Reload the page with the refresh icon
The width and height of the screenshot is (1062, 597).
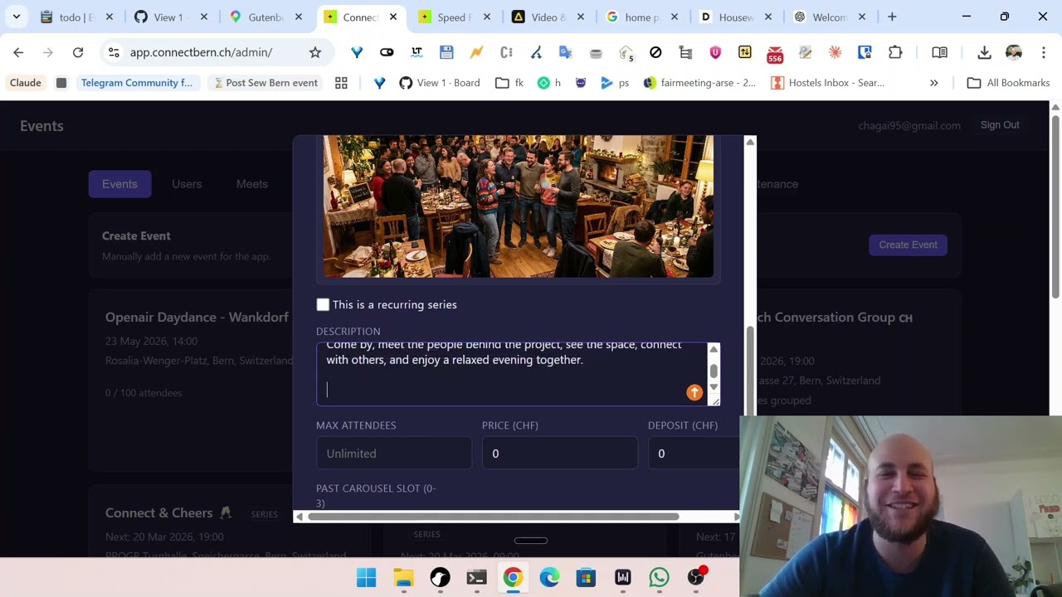click(78, 52)
